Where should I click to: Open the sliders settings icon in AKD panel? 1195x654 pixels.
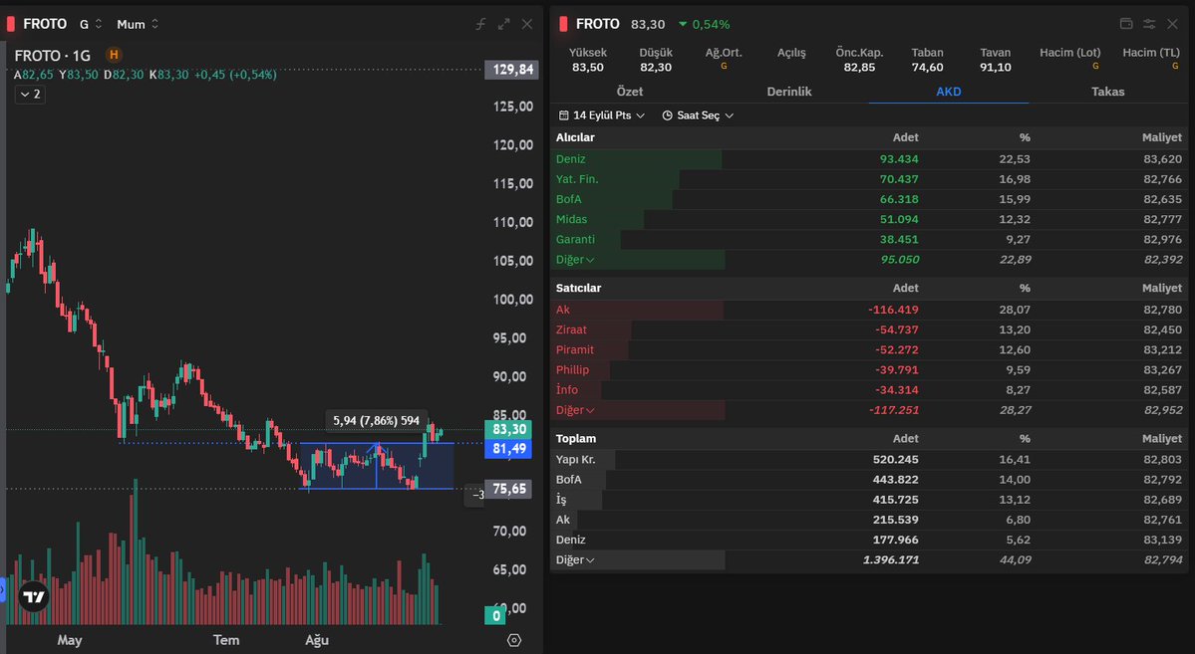pos(1149,24)
